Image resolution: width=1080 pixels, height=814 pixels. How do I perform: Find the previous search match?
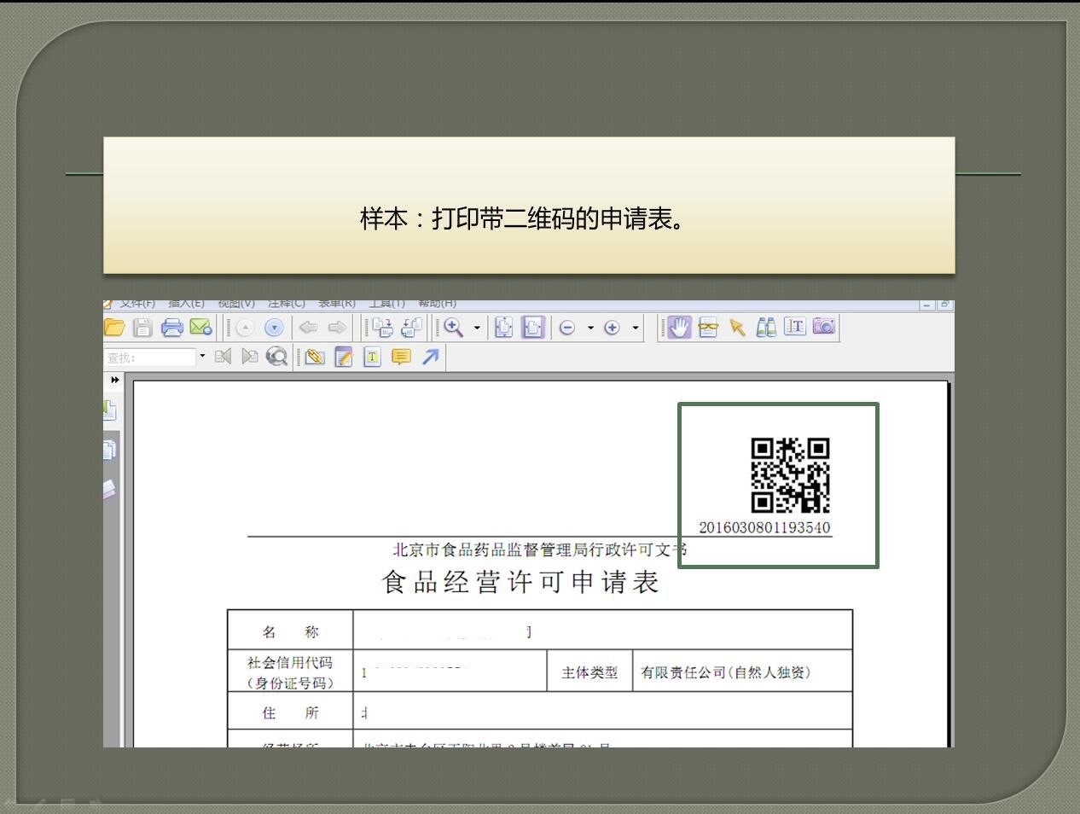click(x=223, y=357)
